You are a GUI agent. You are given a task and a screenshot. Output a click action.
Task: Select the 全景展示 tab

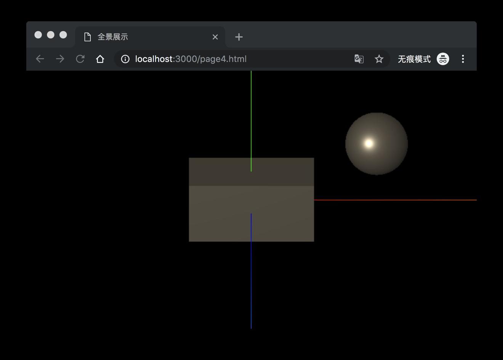[x=145, y=37]
